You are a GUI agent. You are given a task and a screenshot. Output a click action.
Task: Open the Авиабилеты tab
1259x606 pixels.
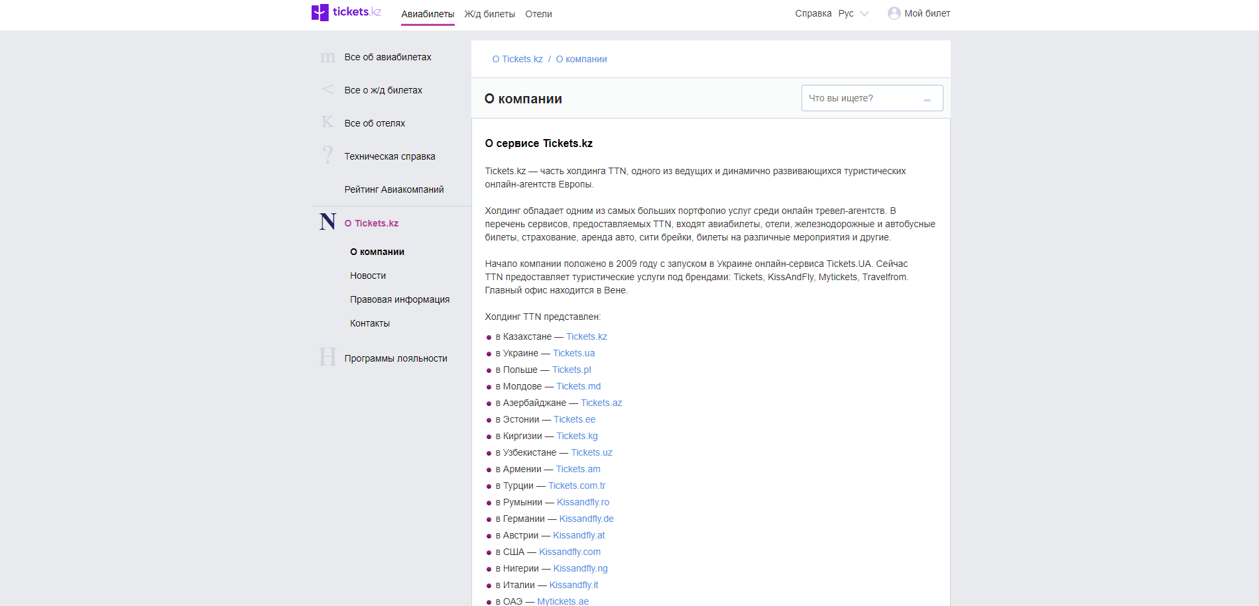[428, 14]
